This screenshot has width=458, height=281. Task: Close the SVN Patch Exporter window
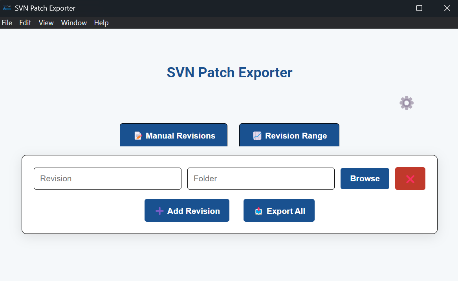447,8
